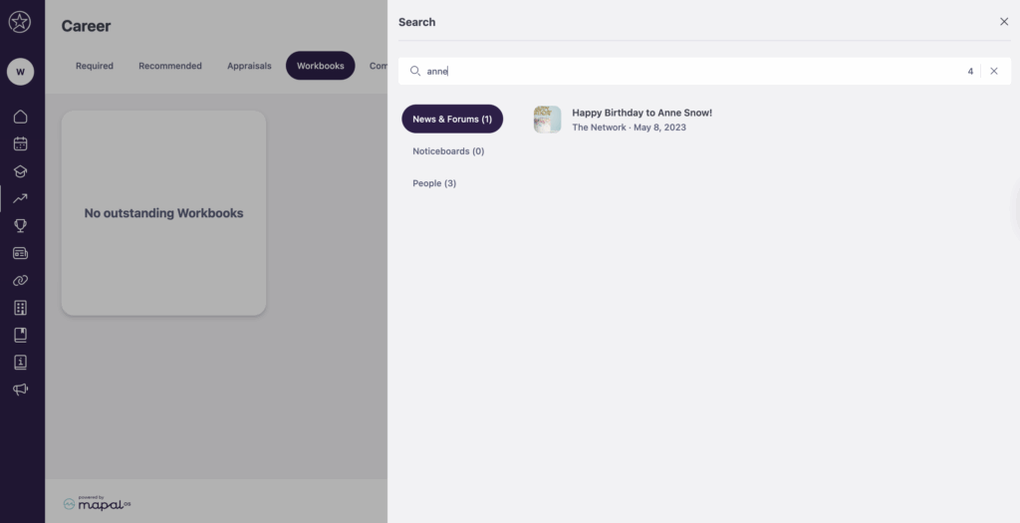The height and width of the screenshot is (523, 1020).
Task: Open the W user profile avatar
Action: click(x=20, y=72)
